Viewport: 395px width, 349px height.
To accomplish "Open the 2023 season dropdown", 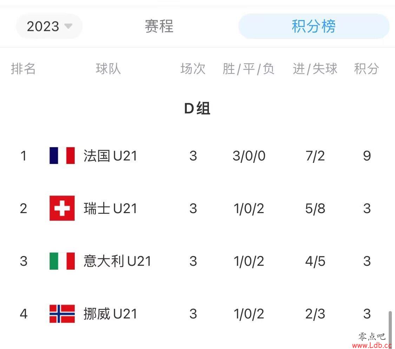I will (49, 26).
